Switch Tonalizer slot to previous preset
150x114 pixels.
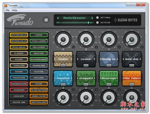point(54,59)
